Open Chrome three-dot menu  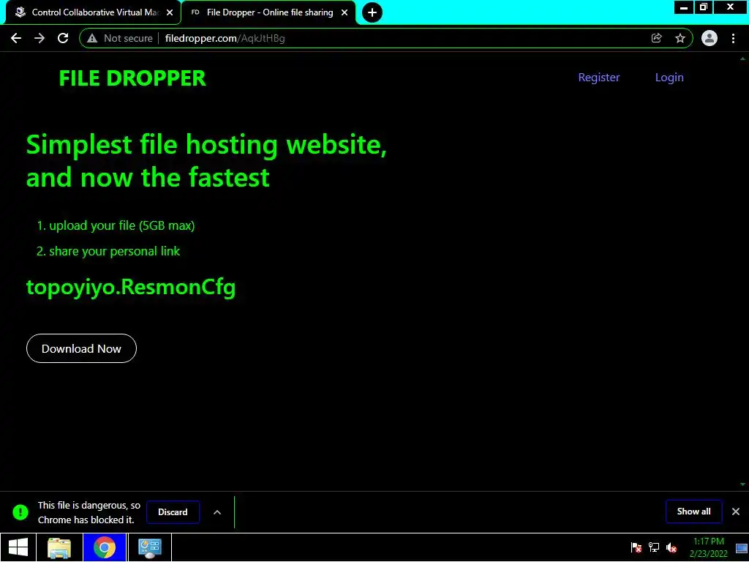(733, 38)
